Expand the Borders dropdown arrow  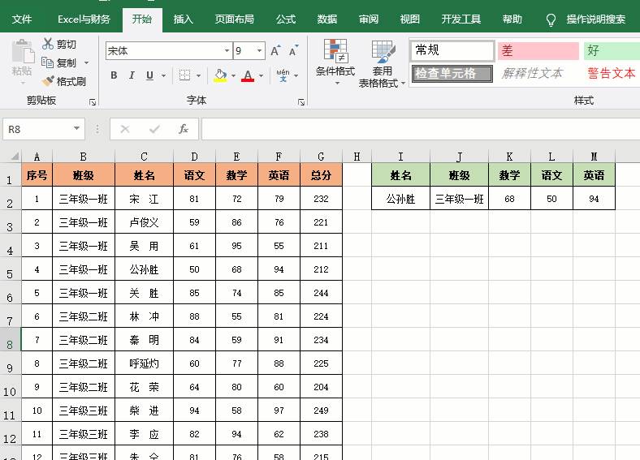198,75
